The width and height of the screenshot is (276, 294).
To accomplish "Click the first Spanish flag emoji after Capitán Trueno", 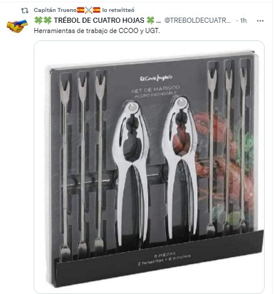I will coord(81,10).
